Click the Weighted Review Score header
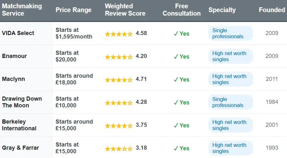The width and height of the screenshot is (287, 158). (125, 10)
